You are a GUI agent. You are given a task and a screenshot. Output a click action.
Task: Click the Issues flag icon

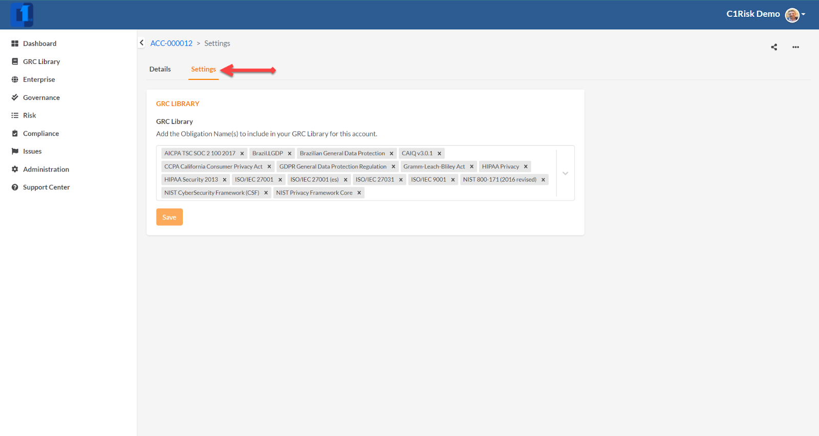coord(15,151)
